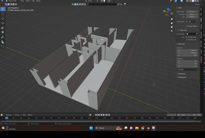
Task: Open the Select menu
Action: click(28, 1)
